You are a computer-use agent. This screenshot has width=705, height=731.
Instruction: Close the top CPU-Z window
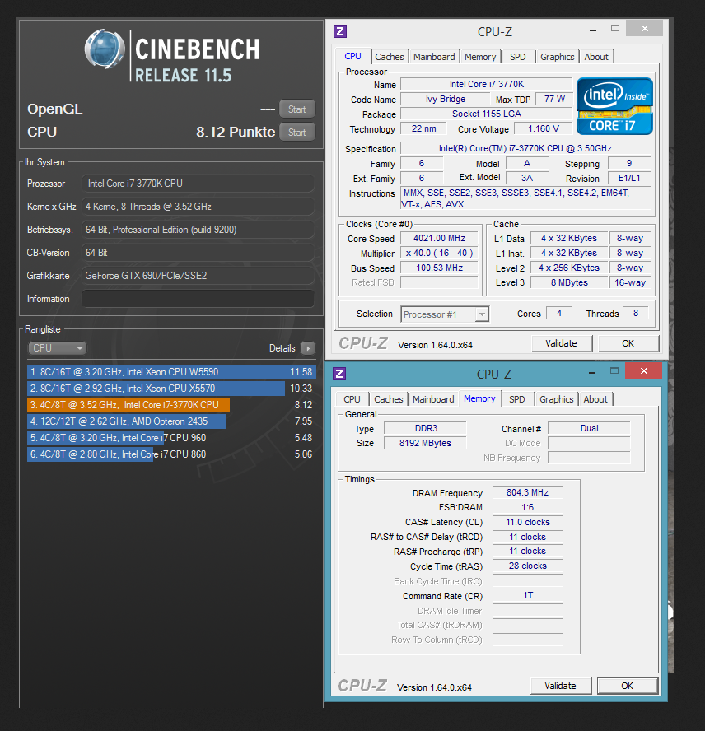pyautogui.click(x=644, y=29)
